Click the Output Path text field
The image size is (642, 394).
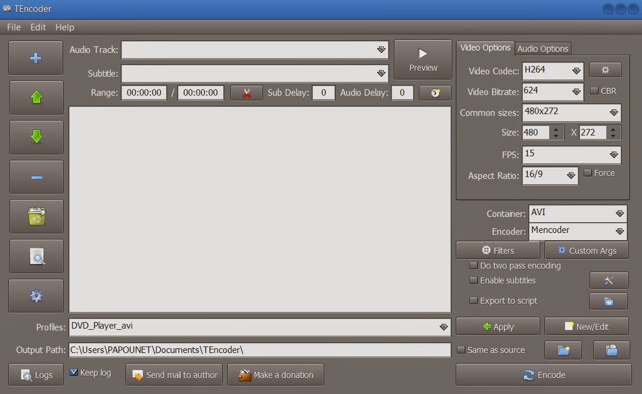coord(260,350)
